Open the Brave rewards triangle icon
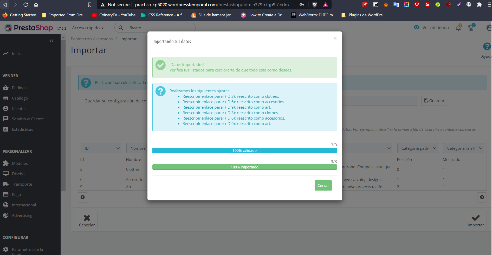Viewport: 492px width, 255px height. point(325,5)
